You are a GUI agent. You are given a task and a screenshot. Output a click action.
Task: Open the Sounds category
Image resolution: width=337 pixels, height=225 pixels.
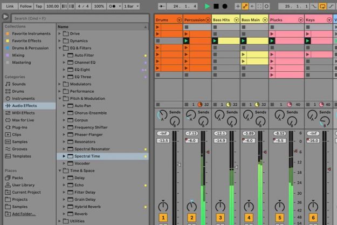[x=19, y=84]
